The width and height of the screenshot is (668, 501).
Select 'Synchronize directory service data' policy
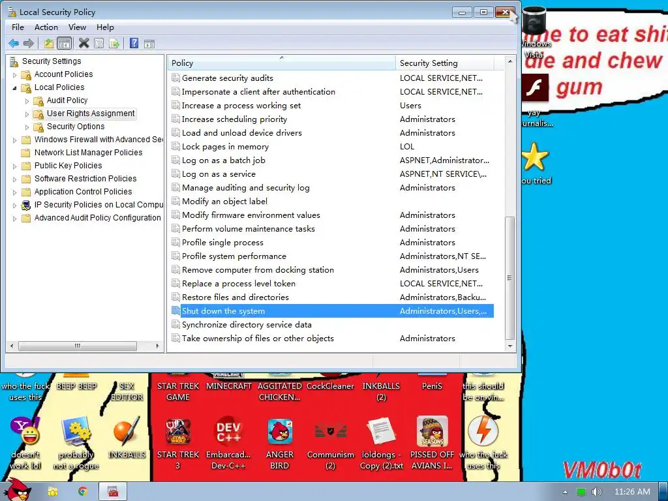[247, 325]
